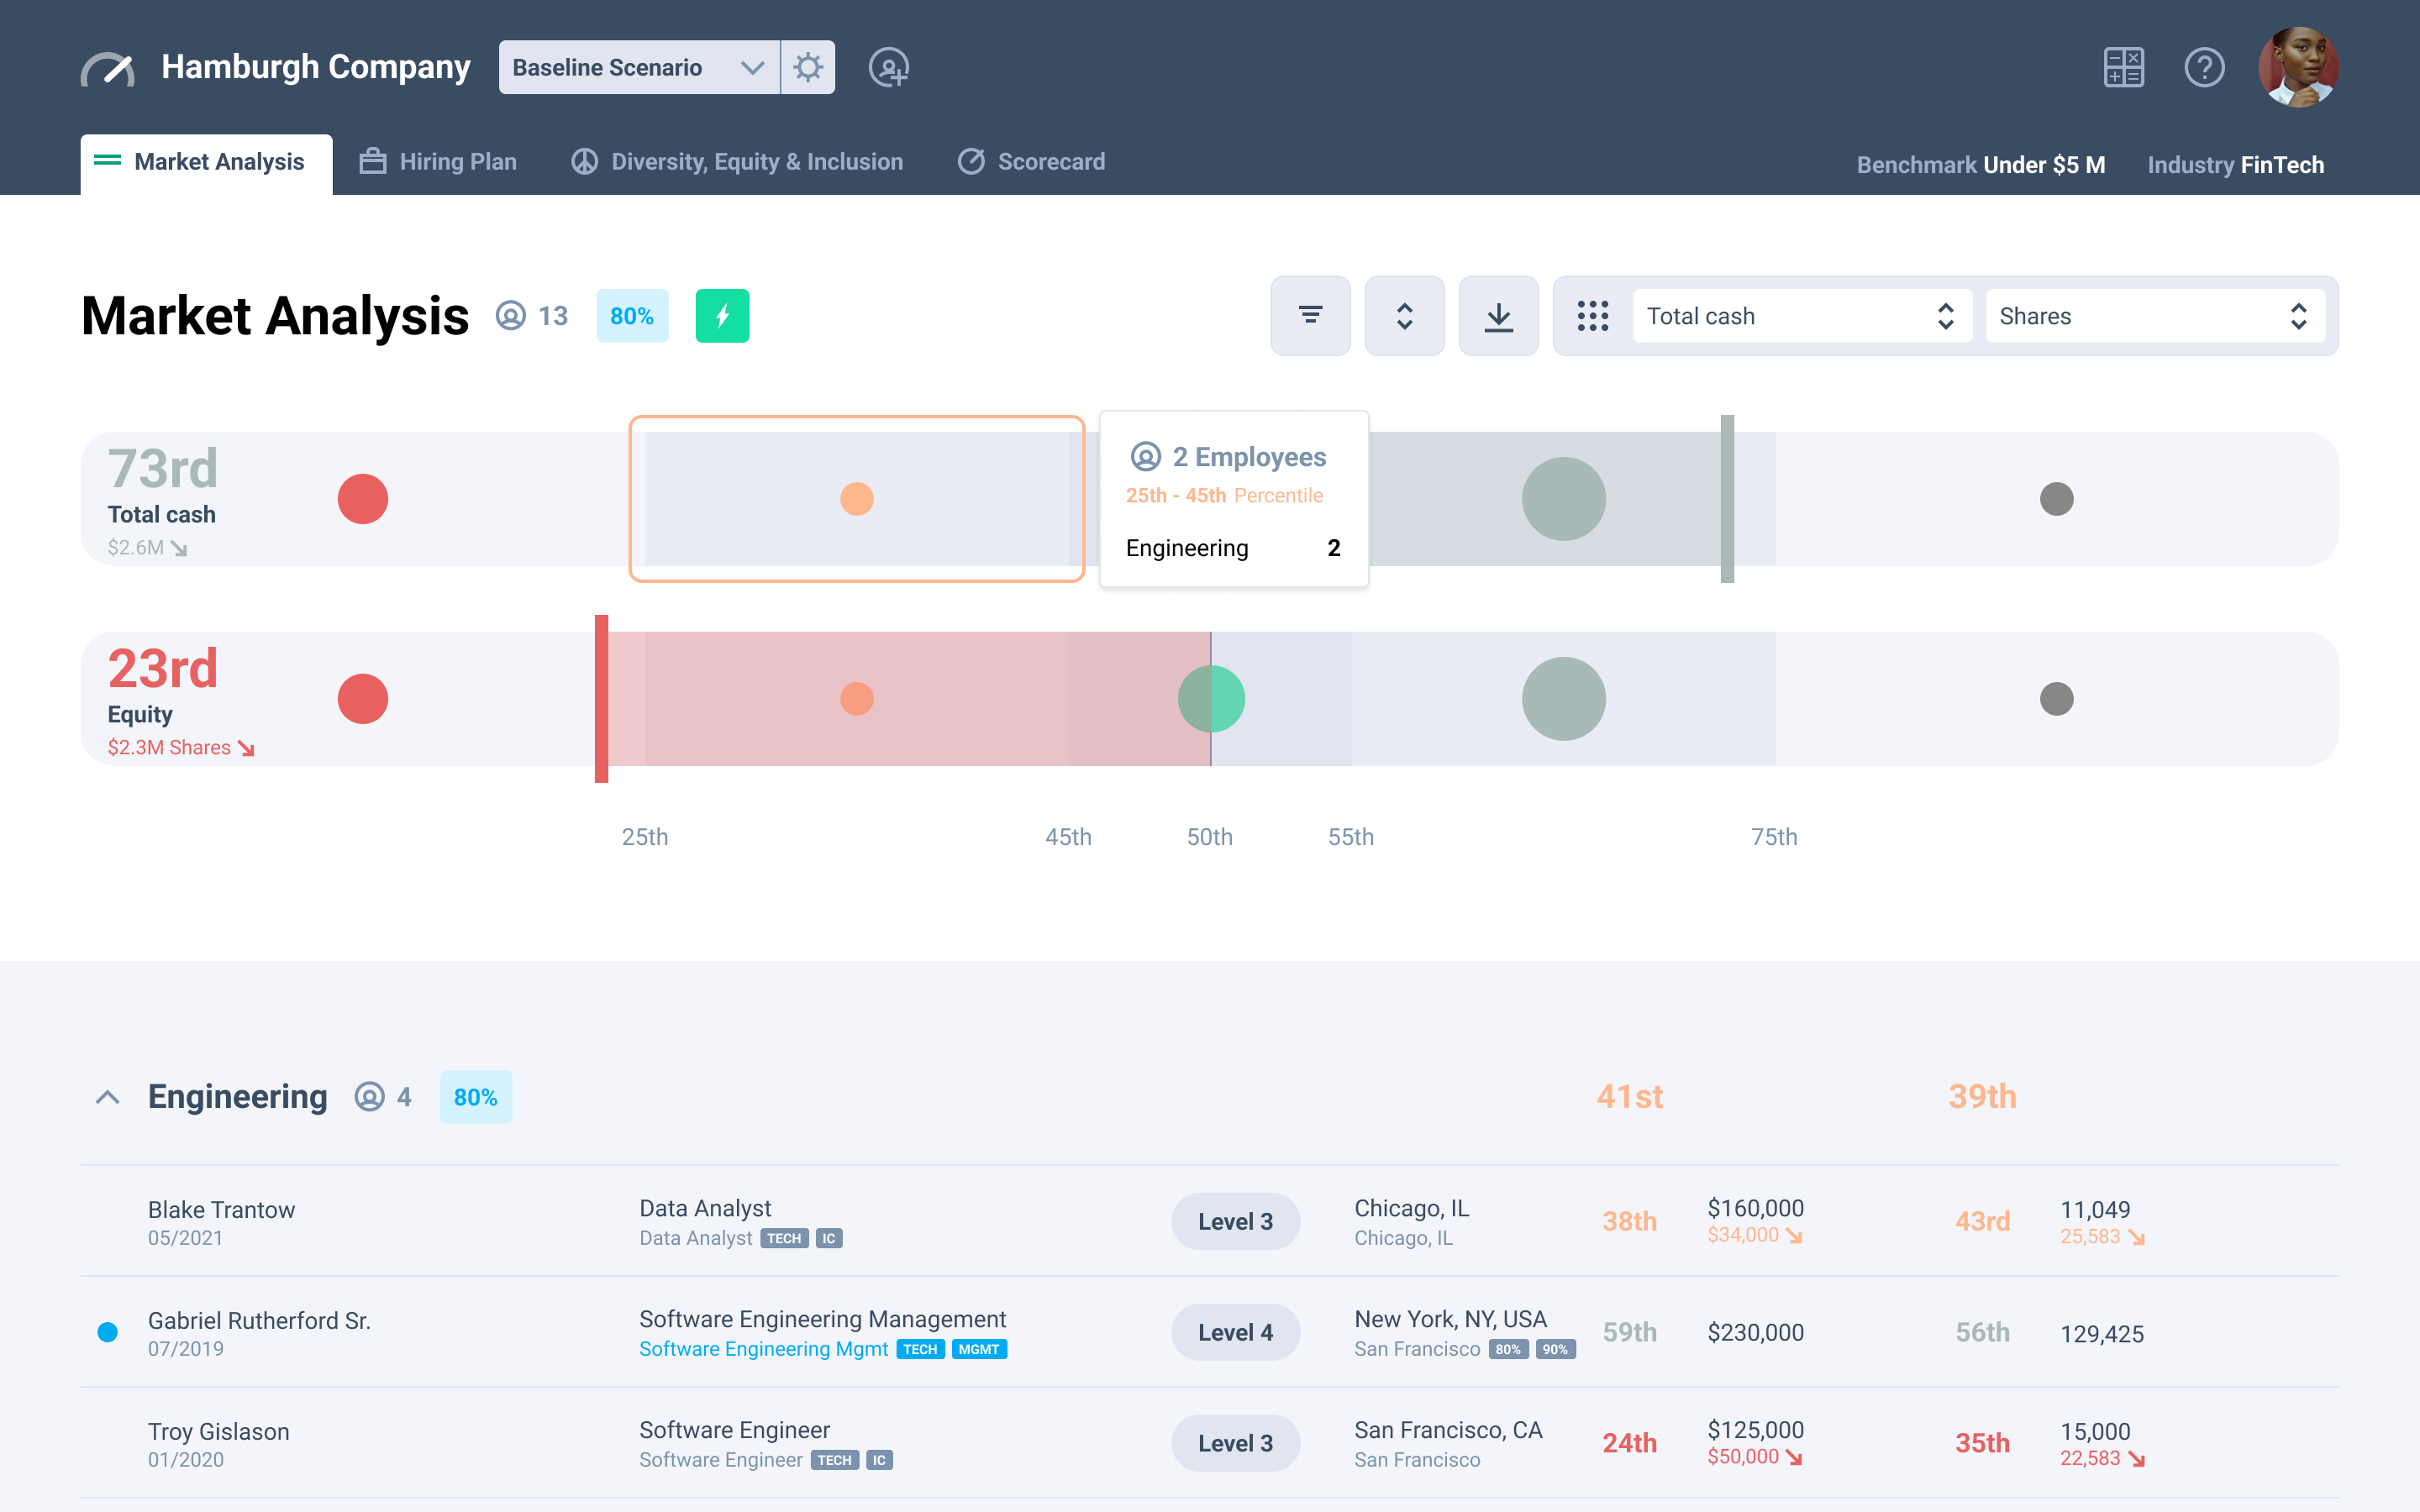Open the Software Engineering Mgmt link

[x=763, y=1348]
